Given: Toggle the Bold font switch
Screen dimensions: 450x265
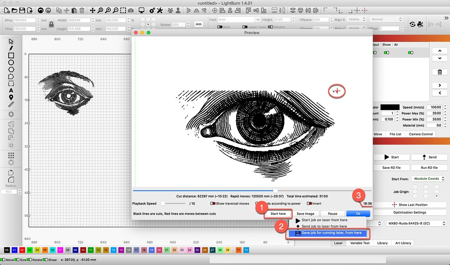Looking at the screenshot, I should [220, 27].
